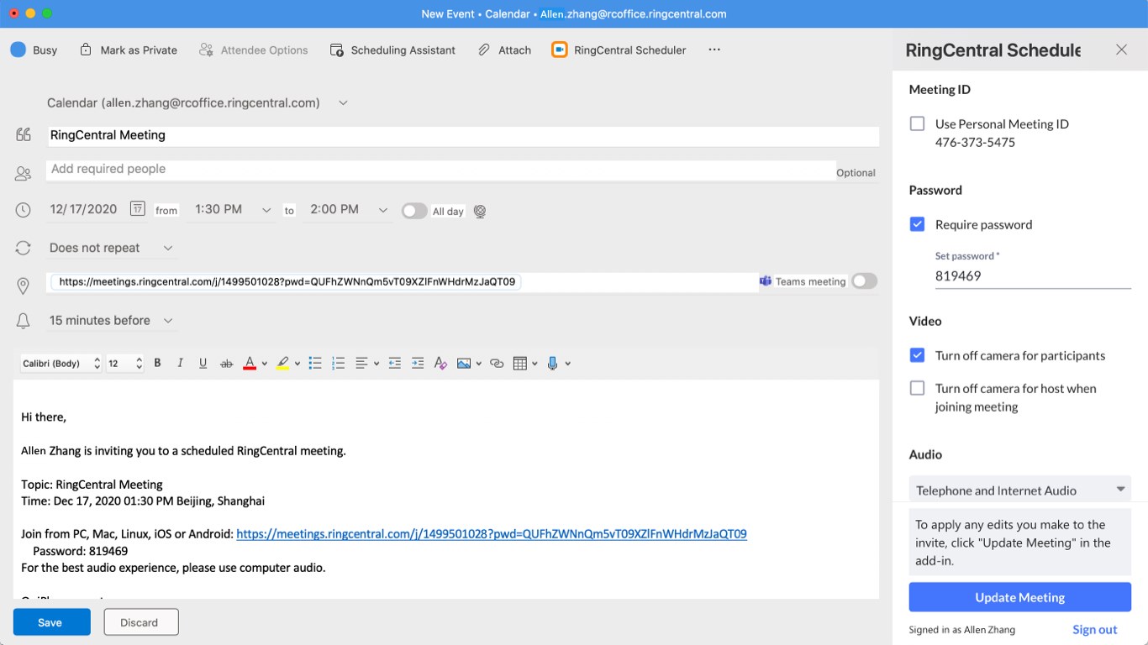The width and height of the screenshot is (1148, 645).
Task: Open the Telephone and Internet Audio dropdown
Action: (x=1020, y=490)
